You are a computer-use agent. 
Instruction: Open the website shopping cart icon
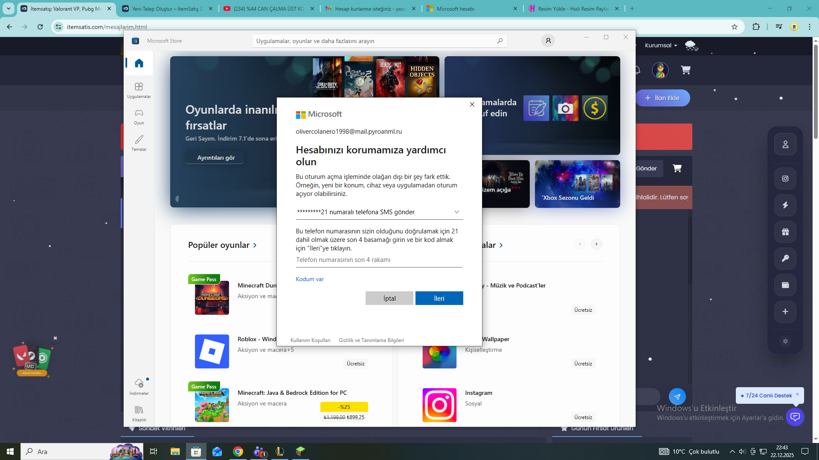tap(686, 70)
